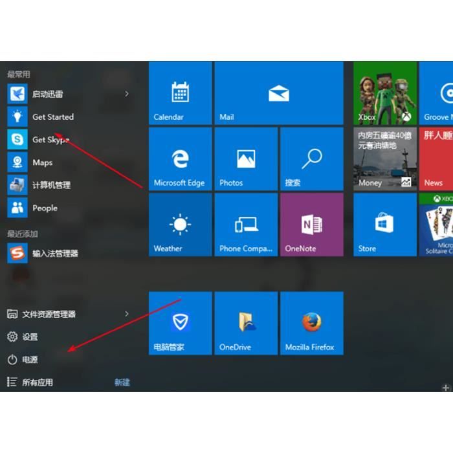Expand the 启动迅雷 jump list arrow
453x453 pixels.
click(127, 94)
